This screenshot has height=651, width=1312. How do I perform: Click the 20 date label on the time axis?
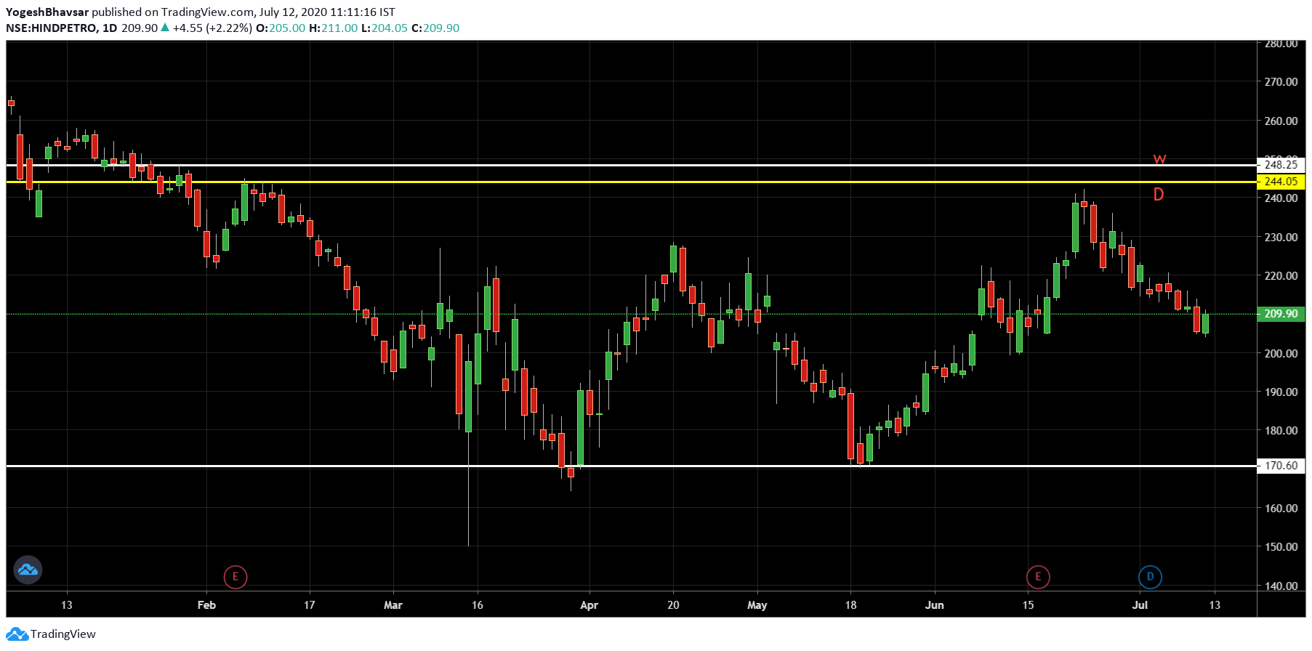pos(673,604)
